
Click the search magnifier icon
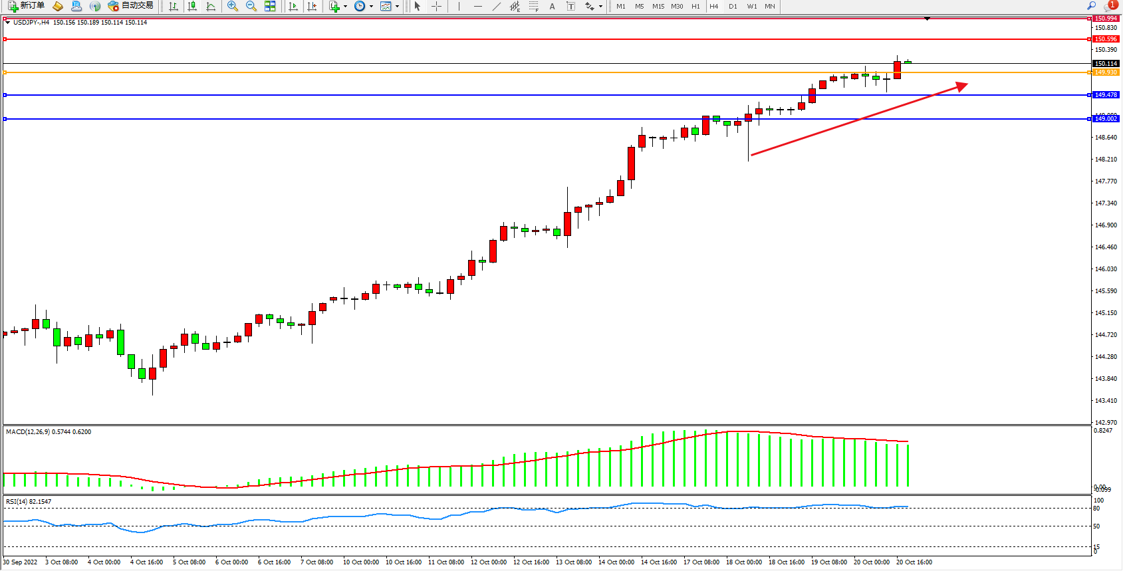click(x=1091, y=6)
